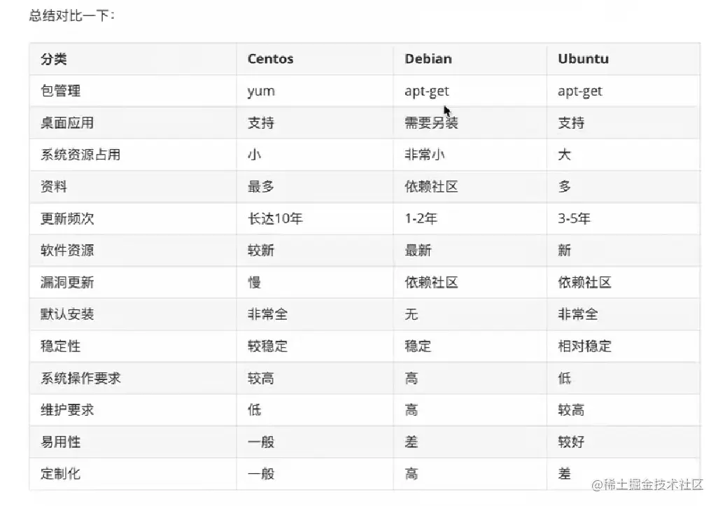This screenshot has height=506, width=718.
Task: Click the Ubuntu column header
Action: [x=583, y=59]
